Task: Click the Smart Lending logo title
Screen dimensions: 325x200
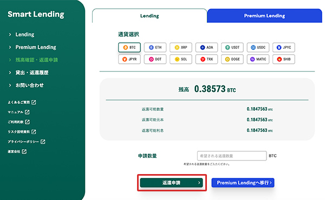Action: pos(36,14)
